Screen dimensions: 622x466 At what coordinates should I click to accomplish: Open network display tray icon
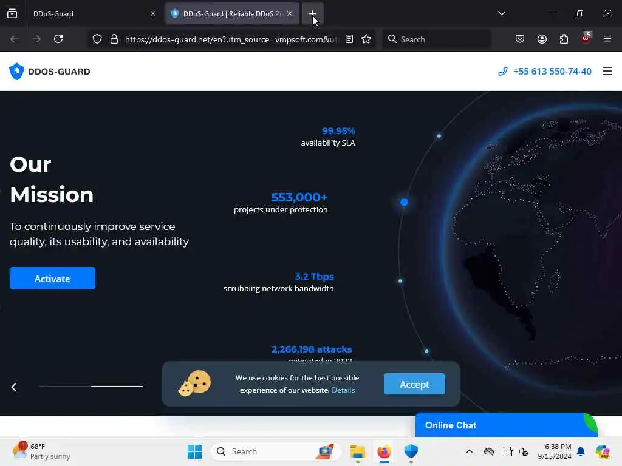[508, 451]
